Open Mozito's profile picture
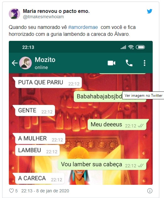The image size is (164, 198). [x=25, y=63]
